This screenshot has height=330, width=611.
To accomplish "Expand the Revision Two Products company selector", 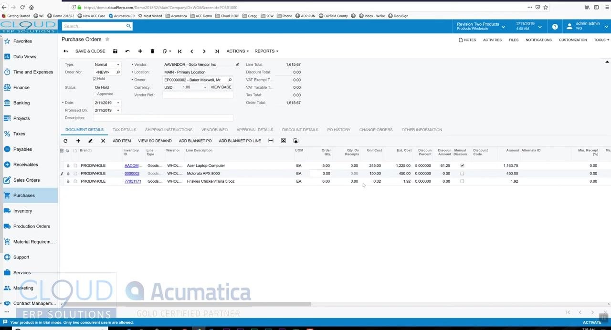I will [481, 26].
